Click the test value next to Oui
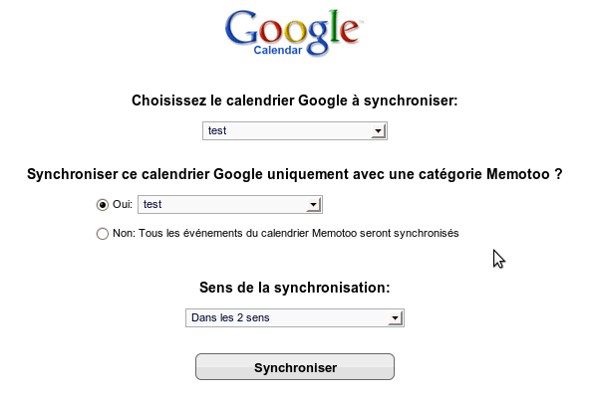 [152, 204]
